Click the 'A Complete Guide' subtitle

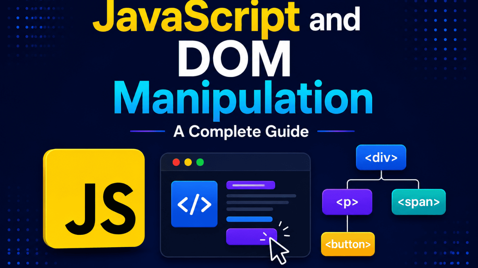coord(241,131)
